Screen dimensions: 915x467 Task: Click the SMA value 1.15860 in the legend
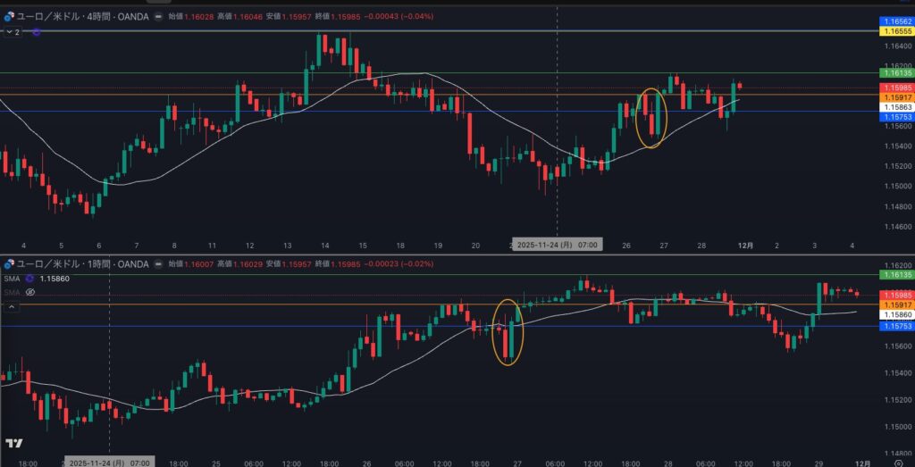(55, 279)
